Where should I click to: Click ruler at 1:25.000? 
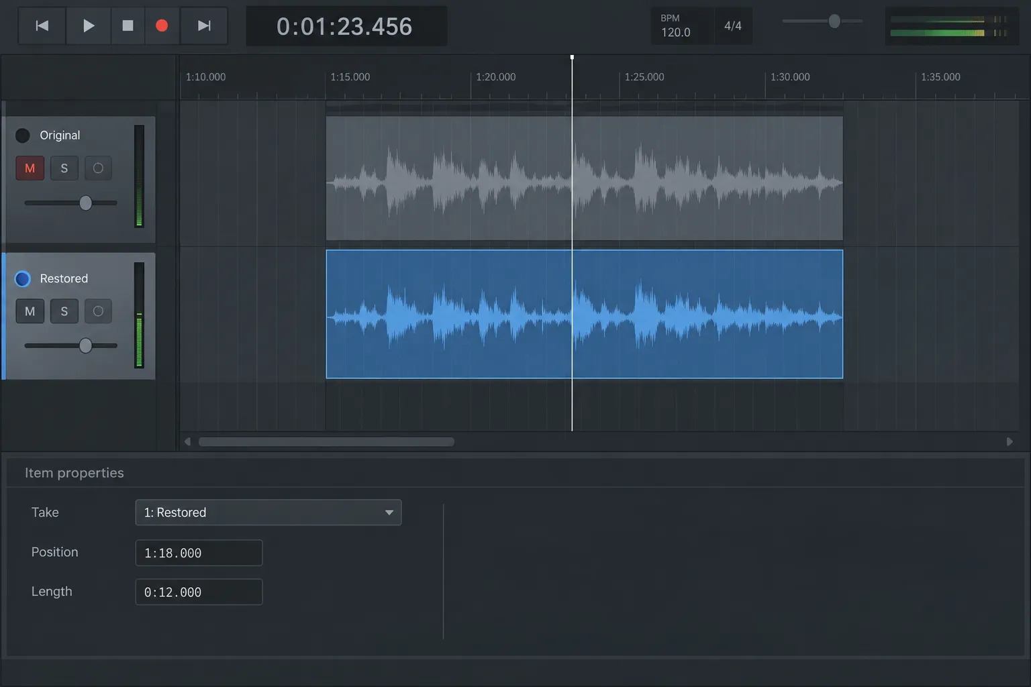click(644, 77)
